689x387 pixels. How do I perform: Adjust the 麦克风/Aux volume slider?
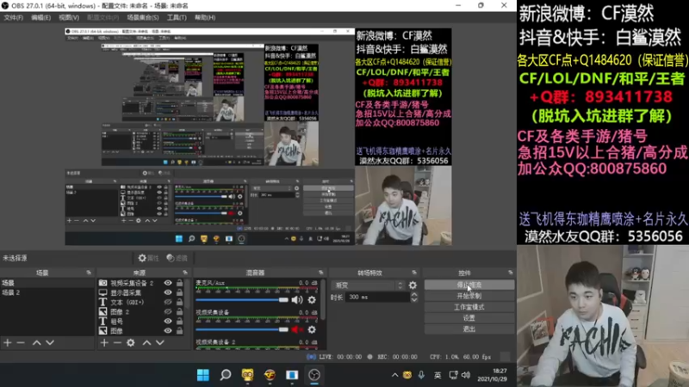click(x=242, y=299)
